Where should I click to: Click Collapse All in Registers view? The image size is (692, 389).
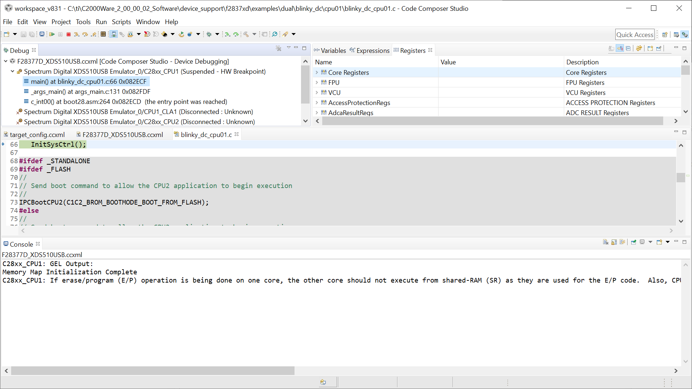628,48
